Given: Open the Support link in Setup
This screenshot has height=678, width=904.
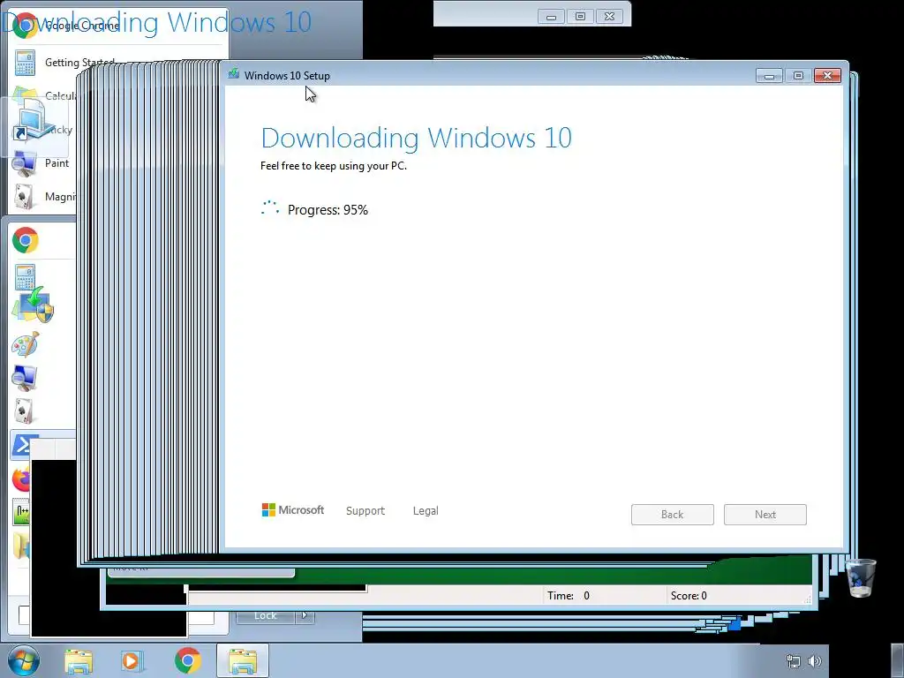Looking at the screenshot, I should [365, 511].
